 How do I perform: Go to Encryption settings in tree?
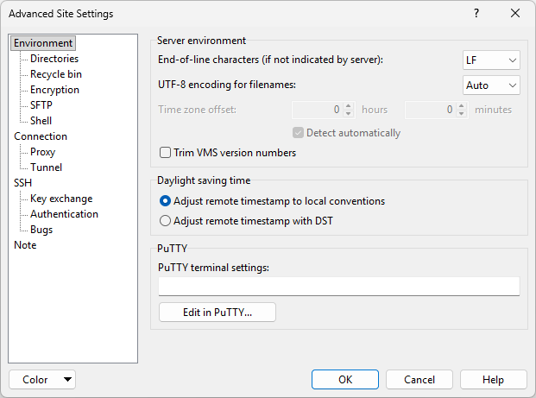click(54, 90)
